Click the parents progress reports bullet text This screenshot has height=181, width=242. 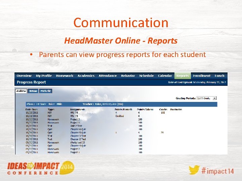pyautogui.click(x=122, y=55)
